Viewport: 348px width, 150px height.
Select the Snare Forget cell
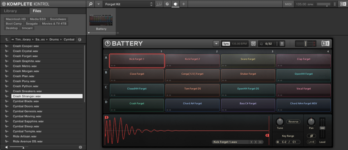pyautogui.click(x=248, y=61)
